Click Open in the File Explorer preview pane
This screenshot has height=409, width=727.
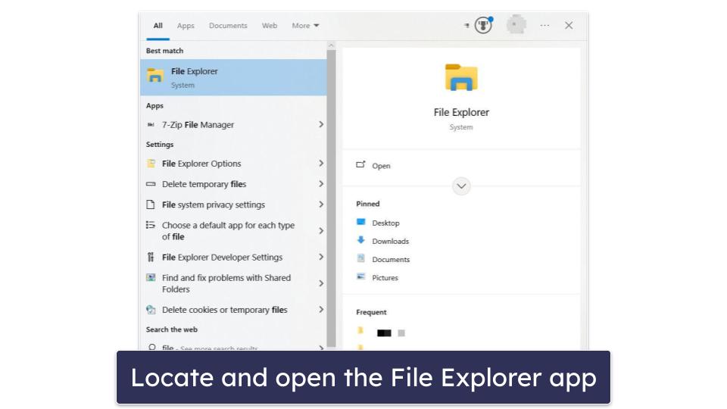click(x=381, y=166)
